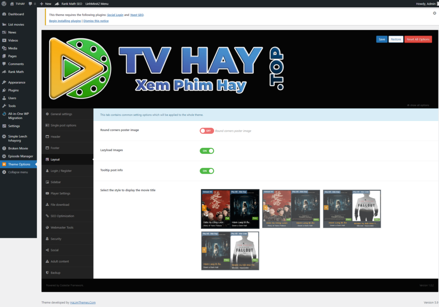Click the Backup shield icon
Viewport: 439px width, 307px height.
point(47,273)
